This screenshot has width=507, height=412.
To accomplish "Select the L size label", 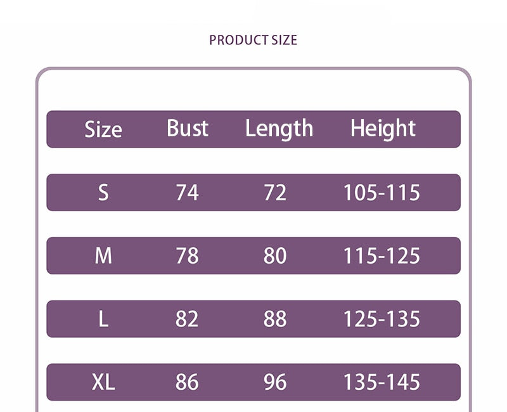I will [103, 319].
